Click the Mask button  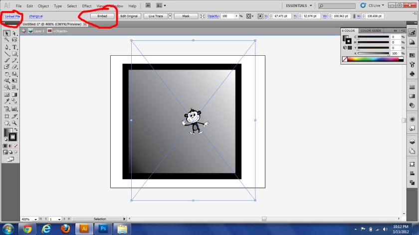pyautogui.click(x=186, y=16)
